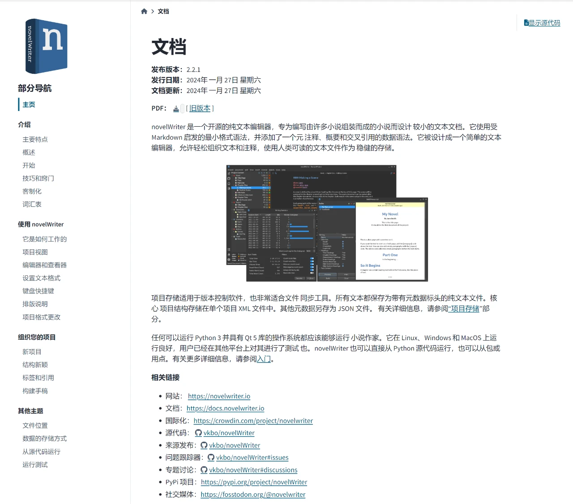
Task: Open 项目视图 page
Action: (x=35, y=252)
